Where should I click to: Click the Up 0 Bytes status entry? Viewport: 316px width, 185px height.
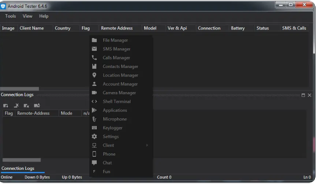[72, 177]
